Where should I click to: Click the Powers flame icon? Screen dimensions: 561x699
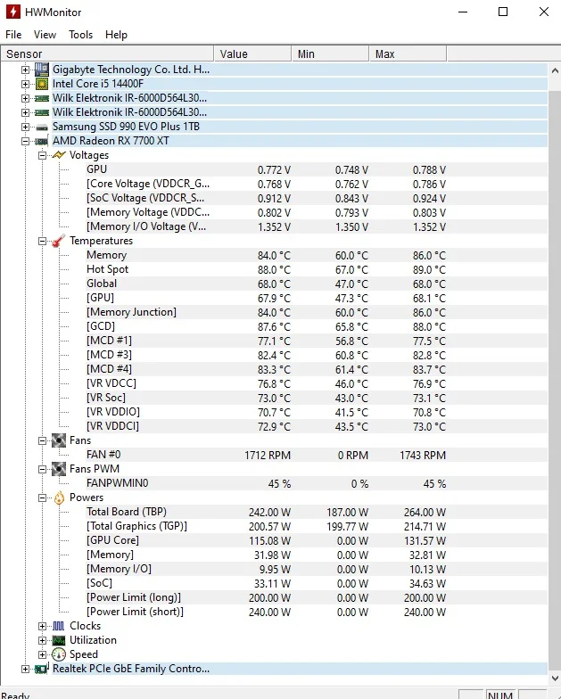click(x=59, y=498)
